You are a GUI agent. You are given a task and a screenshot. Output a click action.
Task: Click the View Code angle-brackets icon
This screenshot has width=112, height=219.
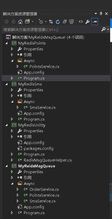[x=81, y=22]
